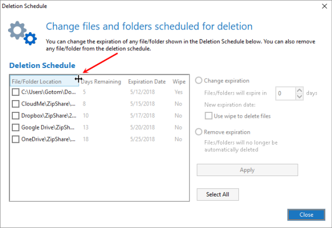Click the Apply button
The width and height of the screenshot is (332, 228).
click(x=247, y=170)
